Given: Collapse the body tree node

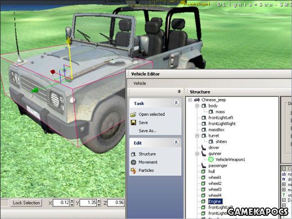Looking at the screenshot, I should coord(197,106).
